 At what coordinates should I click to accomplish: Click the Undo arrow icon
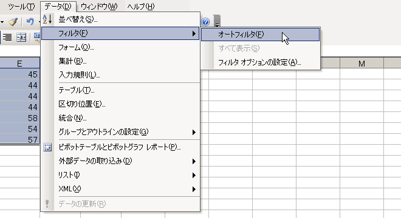tap(30, 22)
